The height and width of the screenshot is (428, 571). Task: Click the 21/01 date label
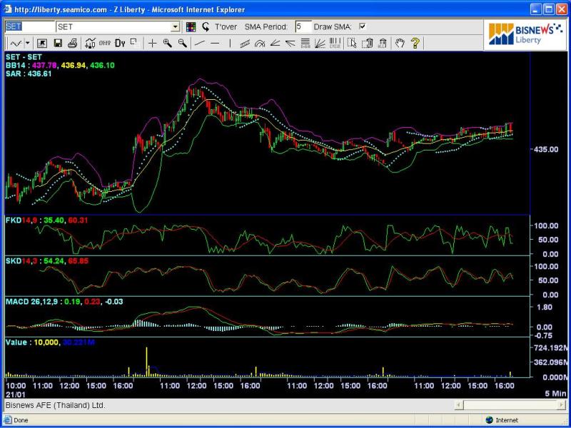click(x=16, y=394)
